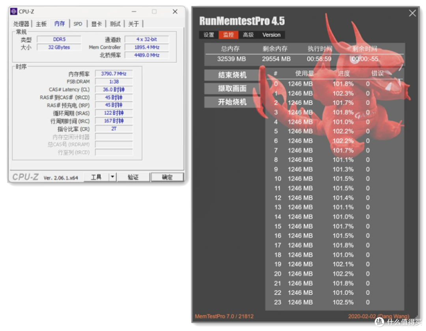Select row 13 progress value 101.1%
The width and height of the screenshot is (426, 331).
click(x=343, y=207)
